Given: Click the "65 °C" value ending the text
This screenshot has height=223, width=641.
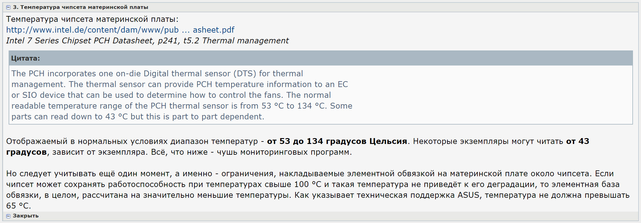Looking at the screenshot, I should tap(18, 206).
